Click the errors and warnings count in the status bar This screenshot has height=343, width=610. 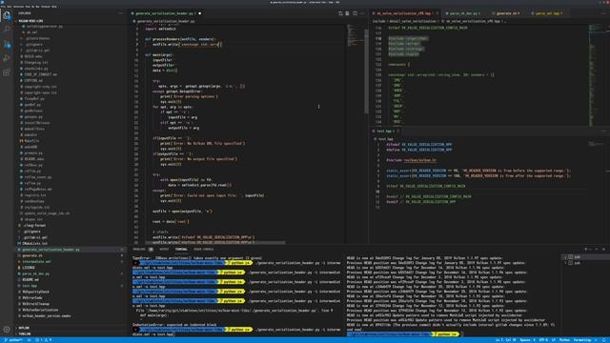coord(44,340)
